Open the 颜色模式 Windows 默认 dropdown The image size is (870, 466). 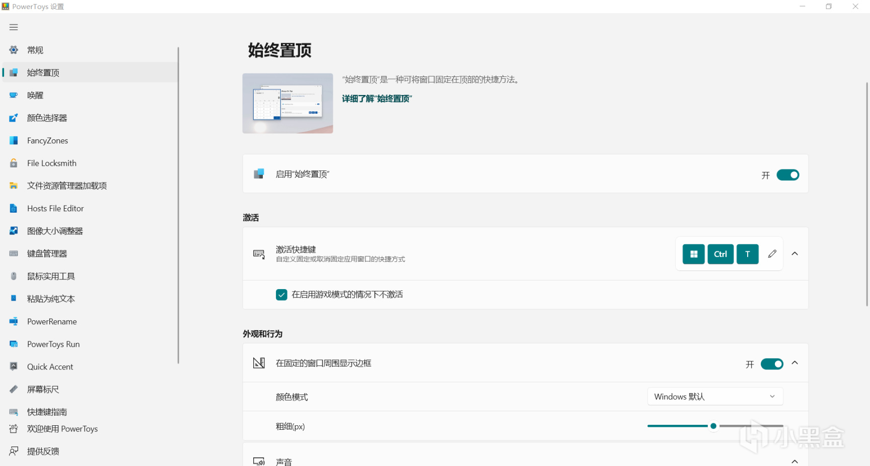715,397
